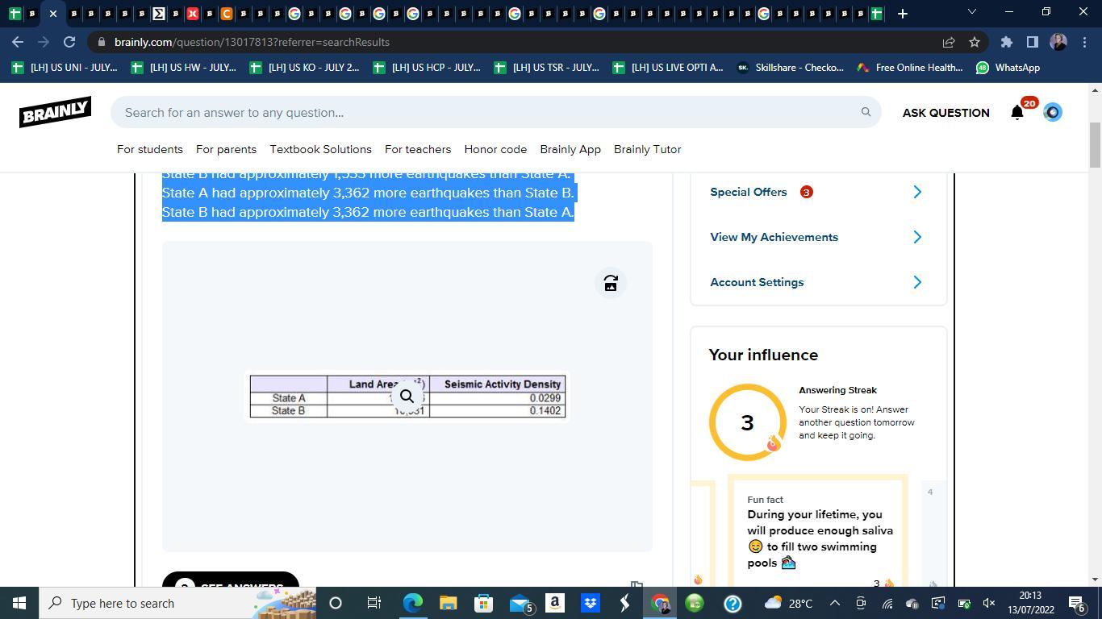Toggle the browser side panel
This screenshot has height=619, width=1102.
point(1032,42)
